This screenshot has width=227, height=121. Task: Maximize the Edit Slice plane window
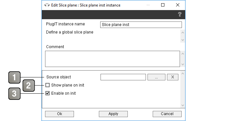click(x=163, y=5)
